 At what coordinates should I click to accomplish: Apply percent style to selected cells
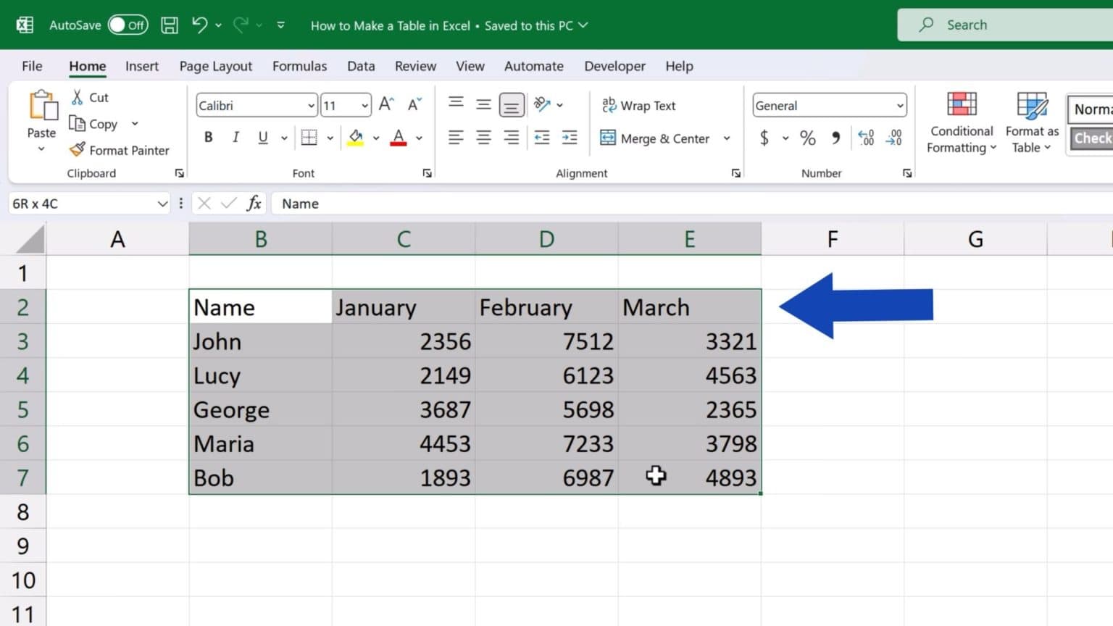click(807, 138)
